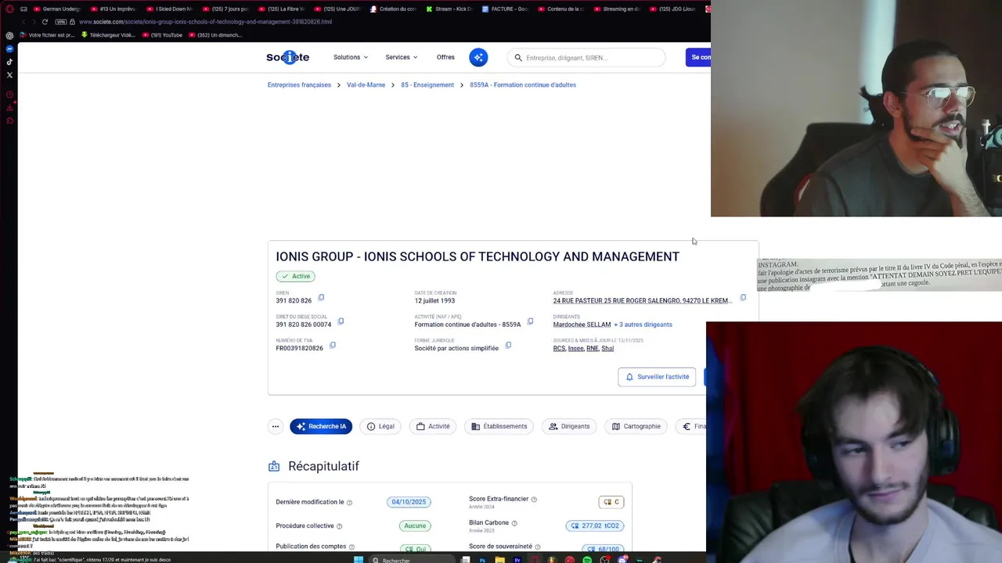Viewport: 1002px width, 563px height.
Task: Select the Cartographie tab
Action: point(636,426)
